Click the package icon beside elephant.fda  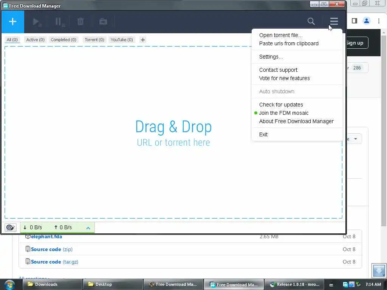tap(28, 236)
